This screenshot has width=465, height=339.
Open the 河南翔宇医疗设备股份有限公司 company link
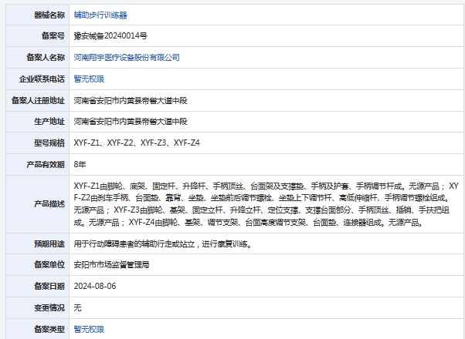click(x=127, y=57)
